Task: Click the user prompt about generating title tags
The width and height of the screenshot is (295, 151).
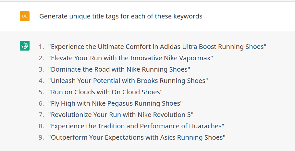Action: point(121,16)
